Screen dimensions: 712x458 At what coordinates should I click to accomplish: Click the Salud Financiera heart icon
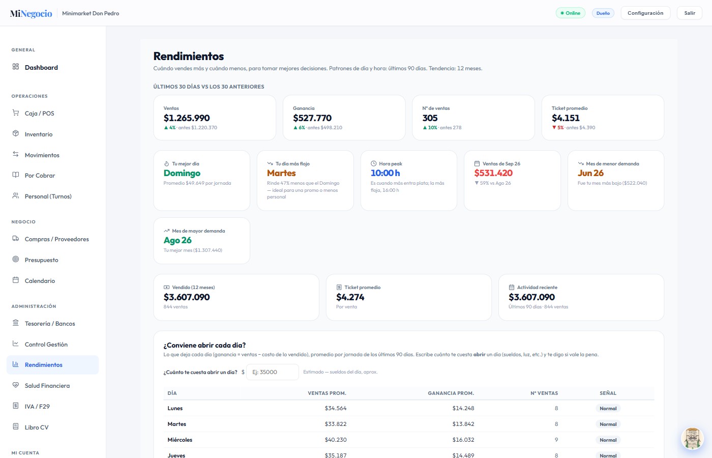16,385
